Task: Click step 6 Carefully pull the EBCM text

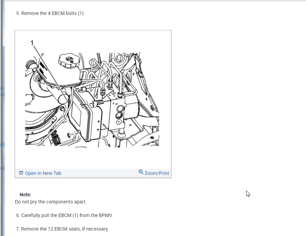Action: coord(65,215)
